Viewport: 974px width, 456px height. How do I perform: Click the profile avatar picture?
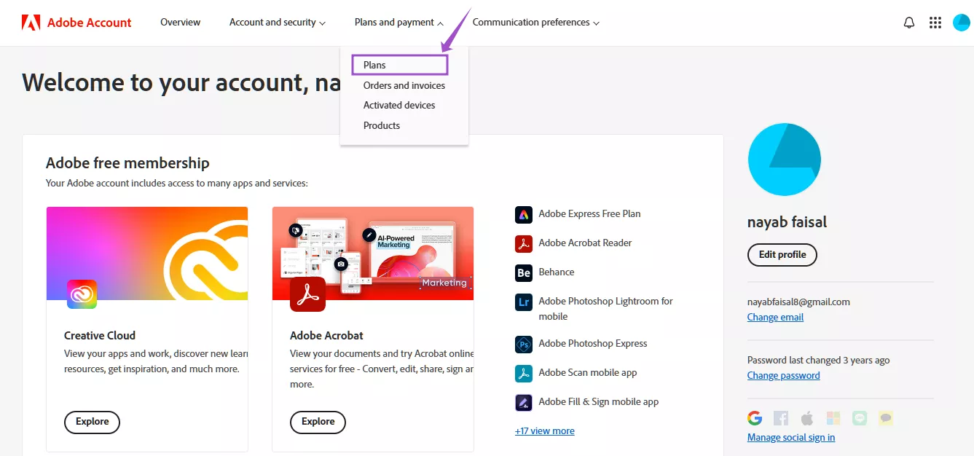point(784,159)
